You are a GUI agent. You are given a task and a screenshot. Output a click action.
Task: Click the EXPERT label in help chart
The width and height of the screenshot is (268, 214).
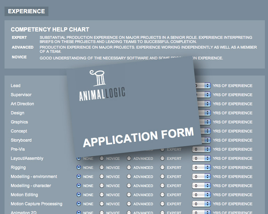coord(19,37)
